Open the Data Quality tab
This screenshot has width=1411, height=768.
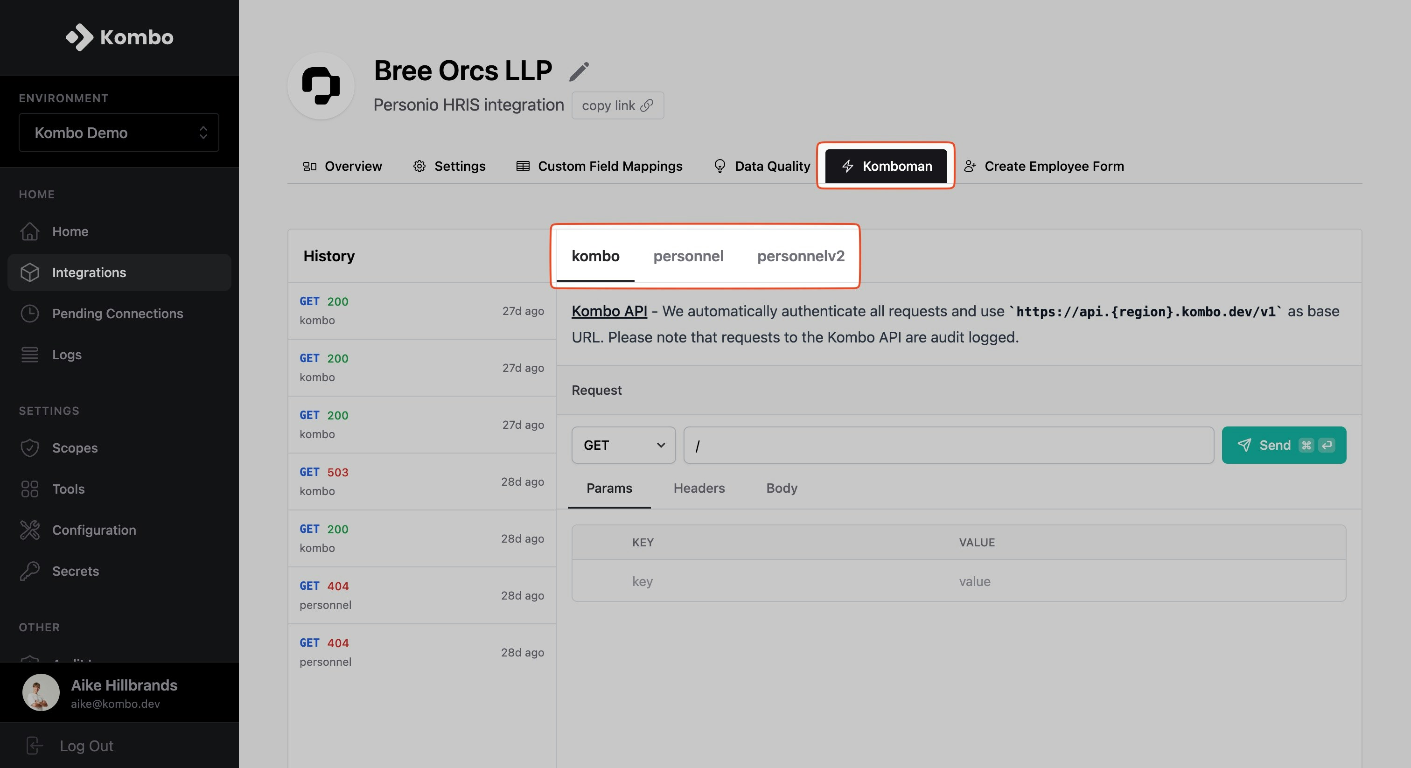pos(762,166)
